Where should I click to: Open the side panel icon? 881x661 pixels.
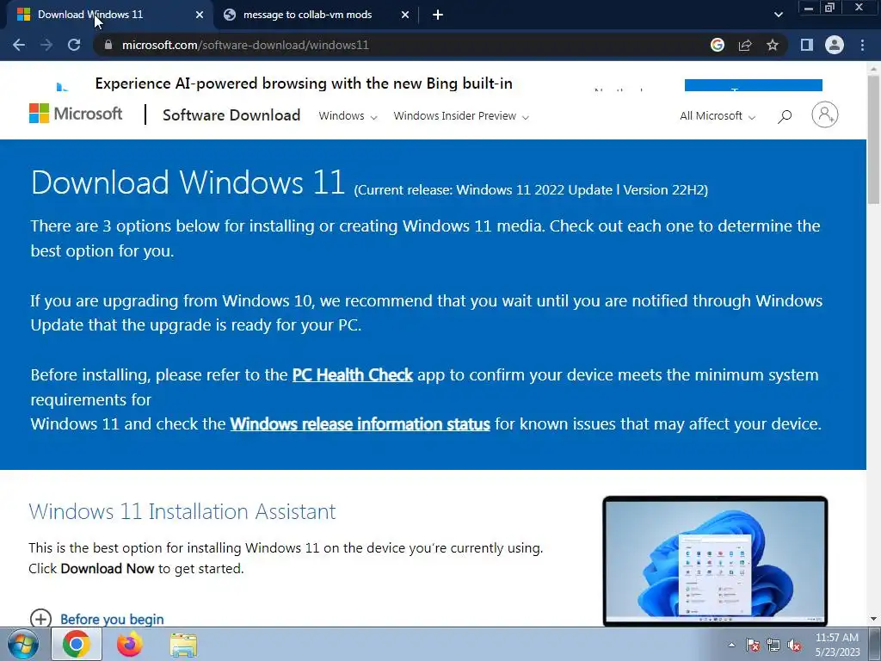coord(807,45)
